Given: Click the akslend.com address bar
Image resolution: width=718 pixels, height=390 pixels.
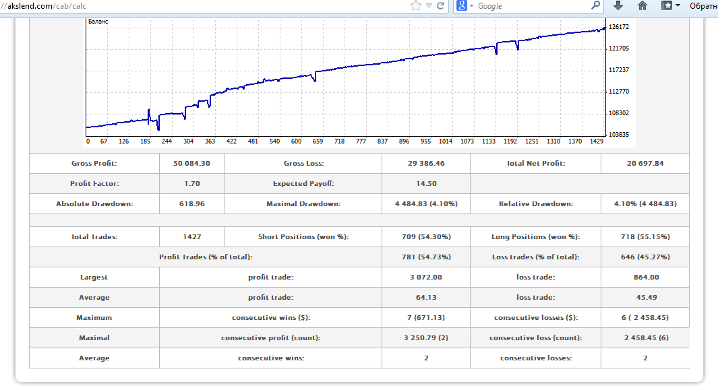Looking at the screenshot, I should (202, 6).
